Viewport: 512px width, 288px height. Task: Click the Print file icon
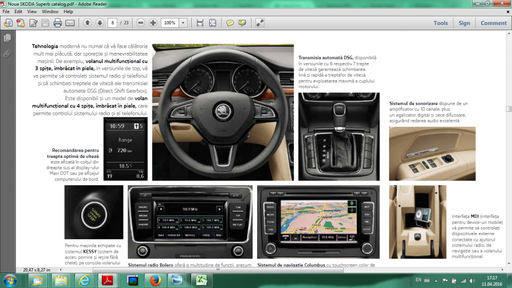tap(57, 23)
